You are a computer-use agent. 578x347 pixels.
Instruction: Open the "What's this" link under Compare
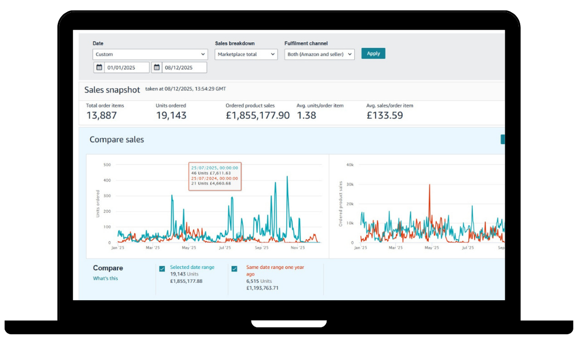pos(105,278)
